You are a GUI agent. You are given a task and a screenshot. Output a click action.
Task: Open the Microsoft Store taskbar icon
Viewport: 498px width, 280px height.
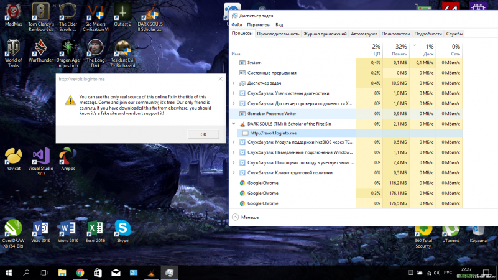[x=98, y=273]
